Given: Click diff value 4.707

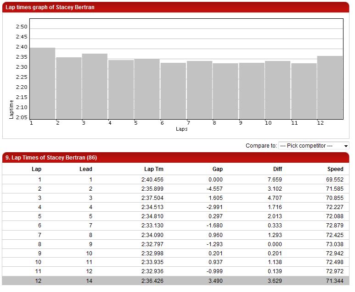Looking at the screenshot, I should coord(275,198).
